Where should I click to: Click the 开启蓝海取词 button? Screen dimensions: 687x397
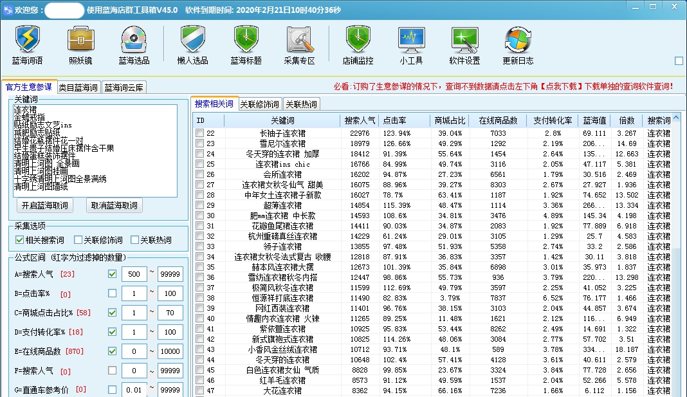(44, 205)
